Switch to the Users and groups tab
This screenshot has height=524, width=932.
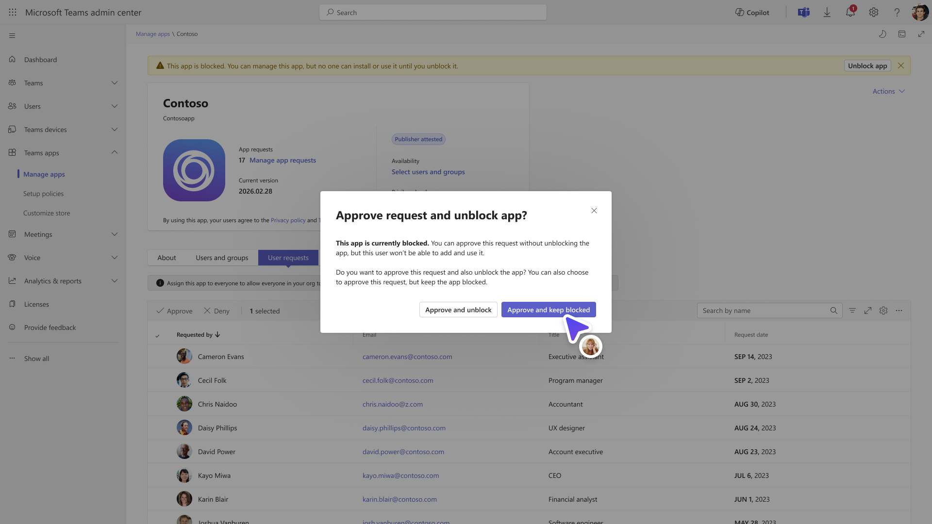(222, 258)
